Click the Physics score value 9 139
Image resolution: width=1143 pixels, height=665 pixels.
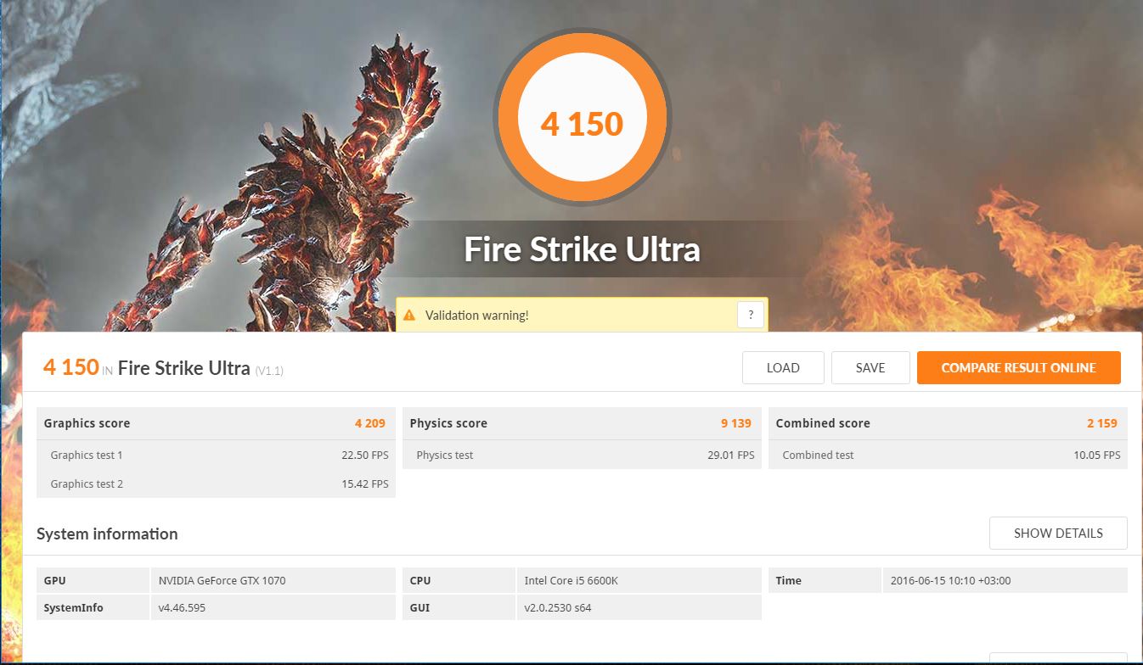coord(736,423)
